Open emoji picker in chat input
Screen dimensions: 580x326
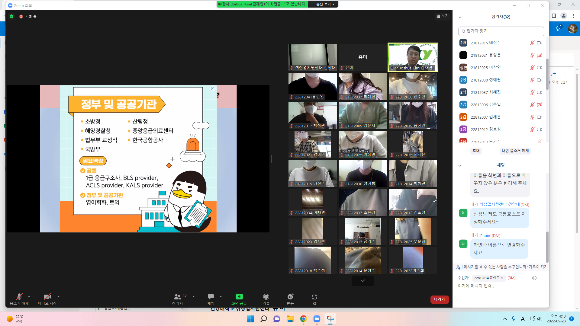coord(534,278)
